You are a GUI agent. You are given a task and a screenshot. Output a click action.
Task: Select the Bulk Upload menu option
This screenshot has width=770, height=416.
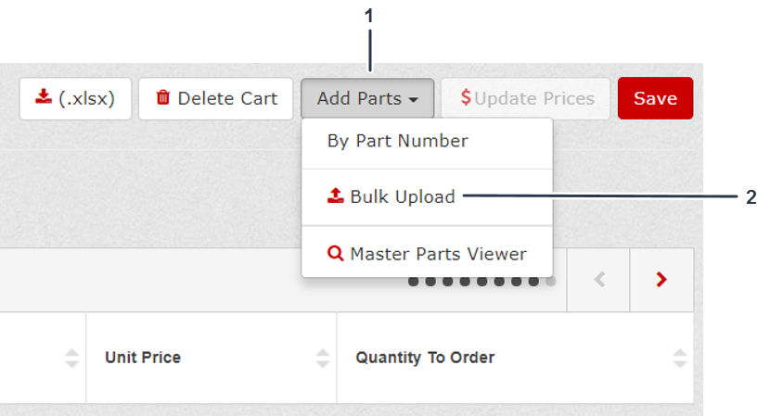[403, 196]
